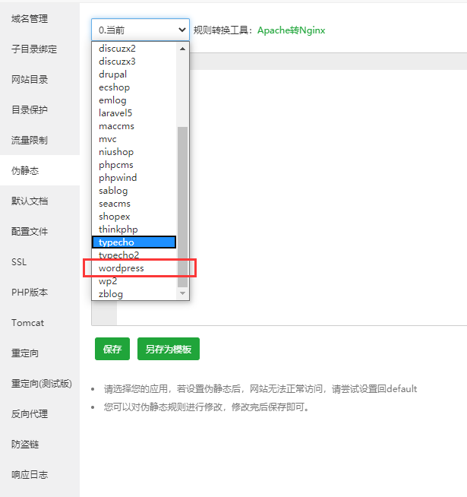Select discuzx2 from the dropdown list

click(x=134, y=49)
